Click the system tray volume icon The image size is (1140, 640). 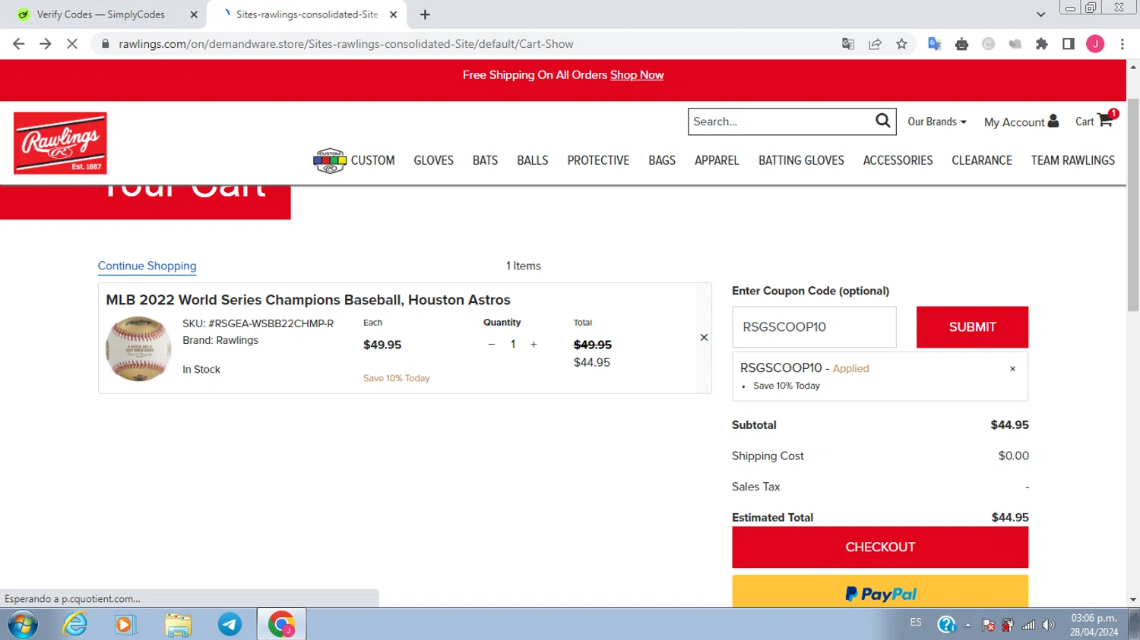coord(1049,625)
